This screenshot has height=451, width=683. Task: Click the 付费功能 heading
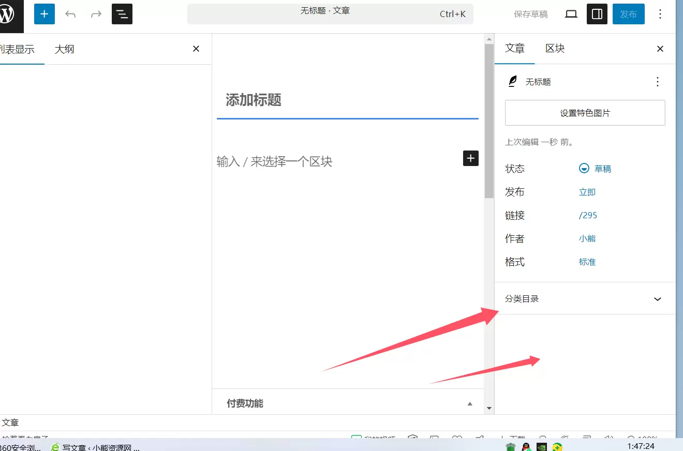pos(245,403)
